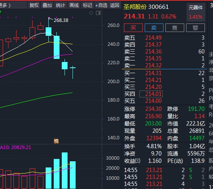Click the diamond icon above the chart
This screenshot has width=213, height=189.
(x=91, y=13)
